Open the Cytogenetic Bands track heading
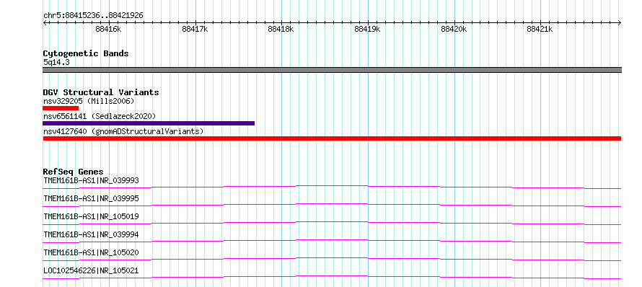Image resolution: width=642 pixels, height=287 pixels. (x=86, y=53)
